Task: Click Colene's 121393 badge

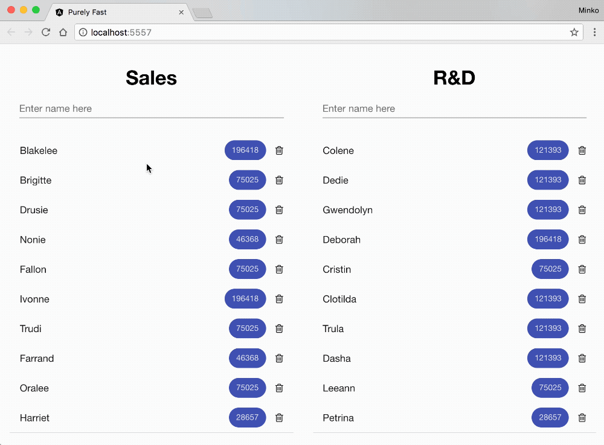Action: (548, 150)
